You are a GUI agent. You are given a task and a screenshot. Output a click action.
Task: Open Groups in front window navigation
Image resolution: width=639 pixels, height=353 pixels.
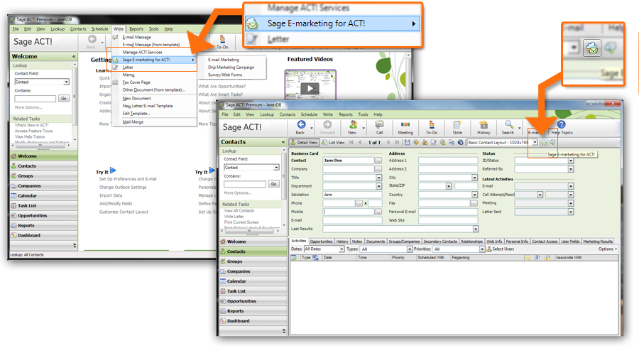(253, 261)
